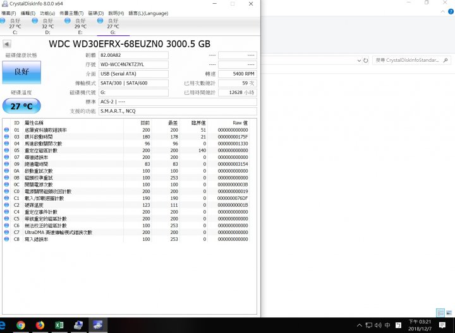Click raw value 00000000175F
Screen dimensions: 455x333
[x=233, y=137]
